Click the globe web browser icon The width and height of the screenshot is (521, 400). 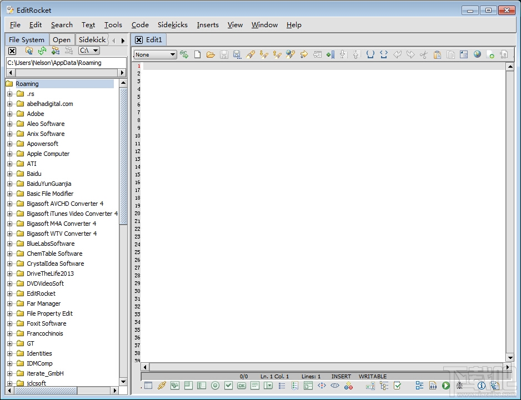click(x=477, y=54)
